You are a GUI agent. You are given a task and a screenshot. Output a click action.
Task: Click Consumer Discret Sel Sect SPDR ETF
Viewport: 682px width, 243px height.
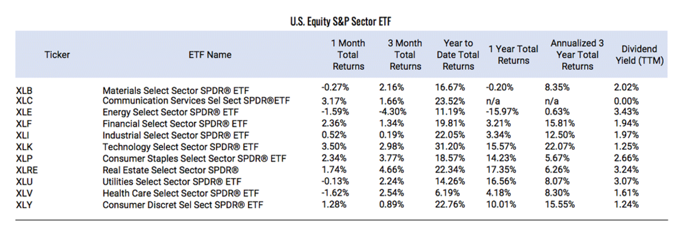pyautogui.click(x=184, y=204)
